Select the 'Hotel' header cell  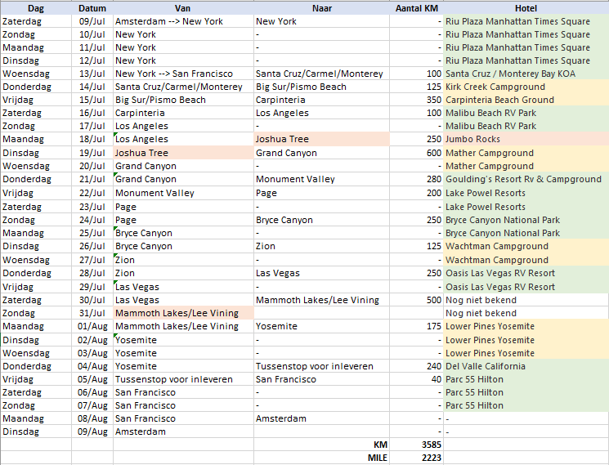pyautogui.click(x=526, y=7)
